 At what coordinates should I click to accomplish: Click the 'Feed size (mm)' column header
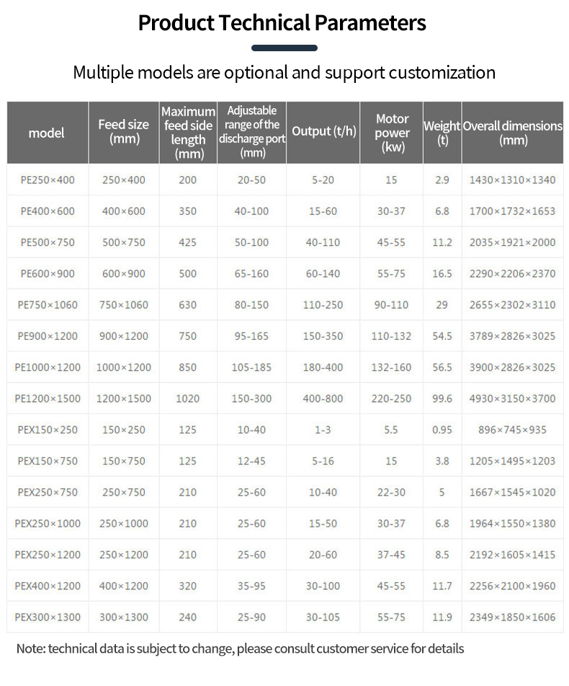point(124,132)
